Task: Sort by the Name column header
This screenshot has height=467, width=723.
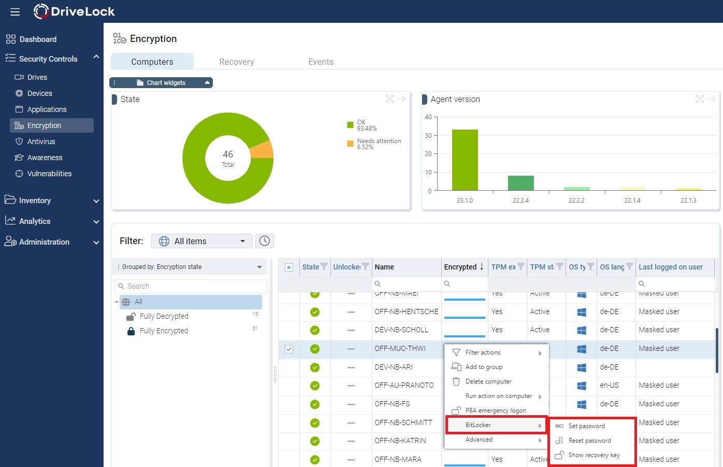Action: [x=384, y=267]
